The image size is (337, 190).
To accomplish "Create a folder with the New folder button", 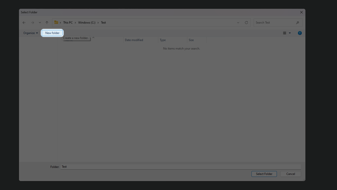I will click(x=52, y=33).
